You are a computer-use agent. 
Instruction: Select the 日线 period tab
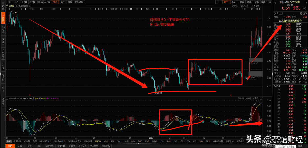pyautogui.click(x=55, y=2)
